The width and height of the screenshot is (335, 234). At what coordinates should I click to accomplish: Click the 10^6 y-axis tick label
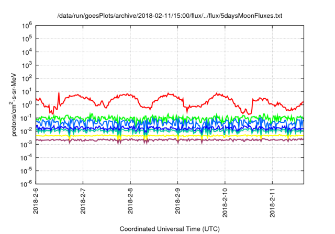click(27, 26)
